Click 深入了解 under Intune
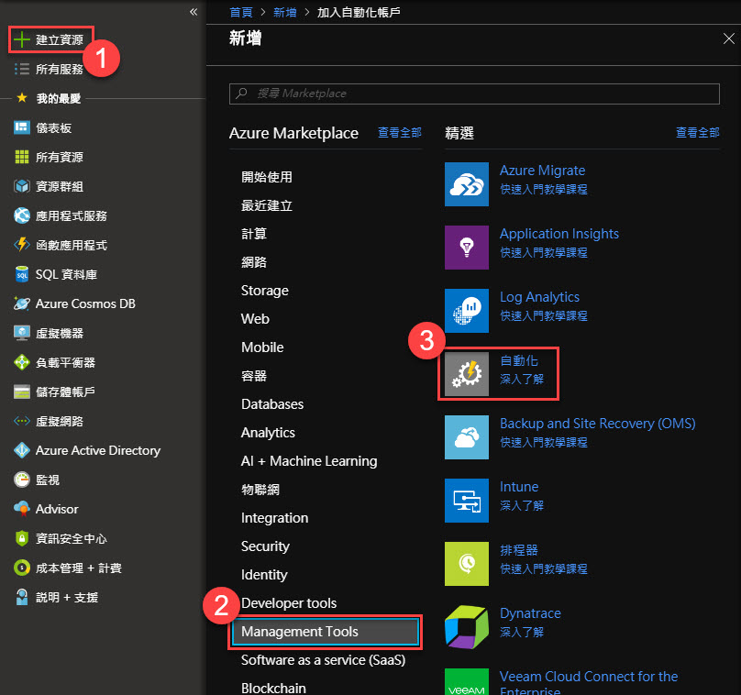741x695 pixels. point(522,505)
